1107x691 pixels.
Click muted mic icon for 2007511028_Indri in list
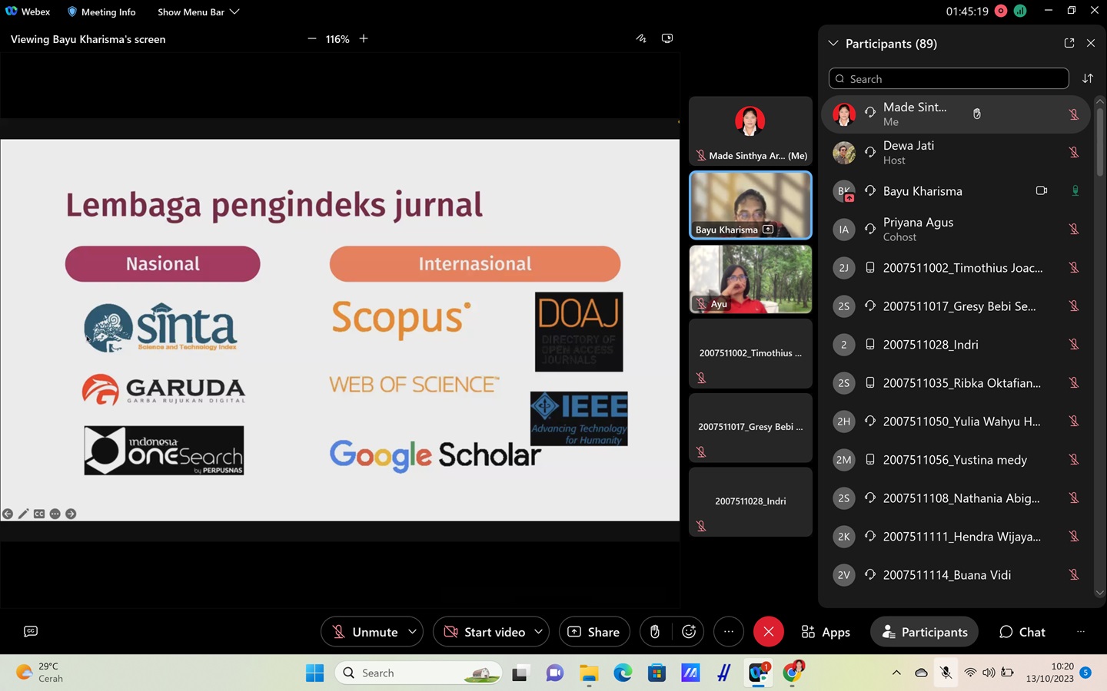click(1074, 344)
